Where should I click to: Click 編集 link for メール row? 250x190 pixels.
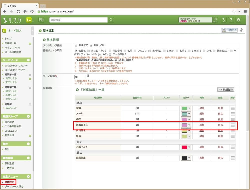pyautogui.click(x=202, y=114)
